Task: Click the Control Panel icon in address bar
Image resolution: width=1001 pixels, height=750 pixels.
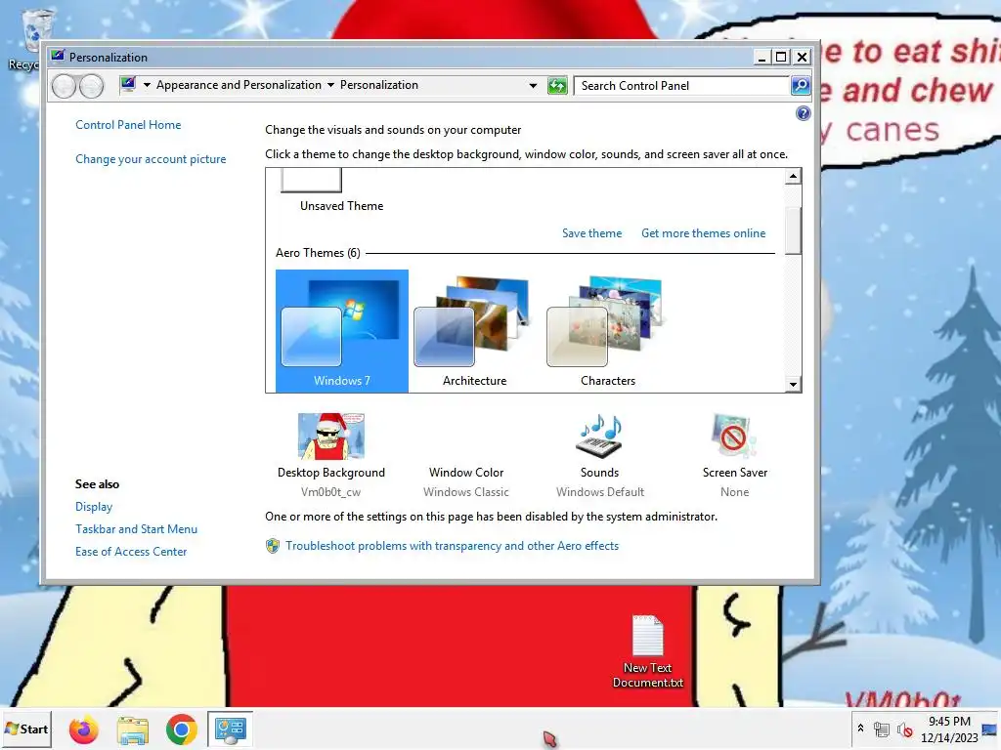Action: pos(128,84)
